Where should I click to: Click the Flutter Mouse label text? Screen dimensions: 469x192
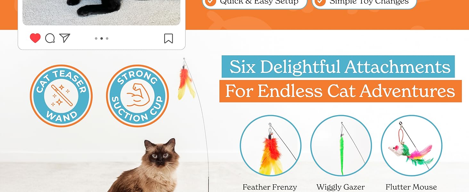[411, 187]
